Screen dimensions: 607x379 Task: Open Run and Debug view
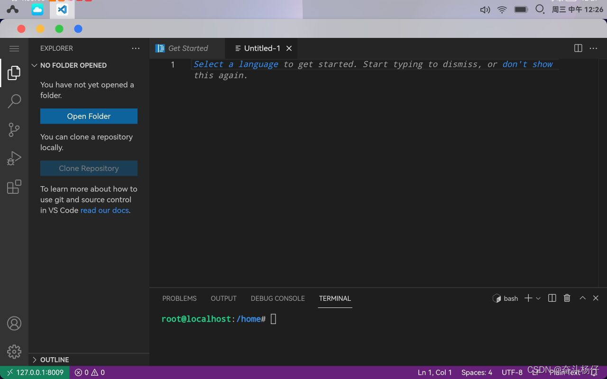(14, 158)
